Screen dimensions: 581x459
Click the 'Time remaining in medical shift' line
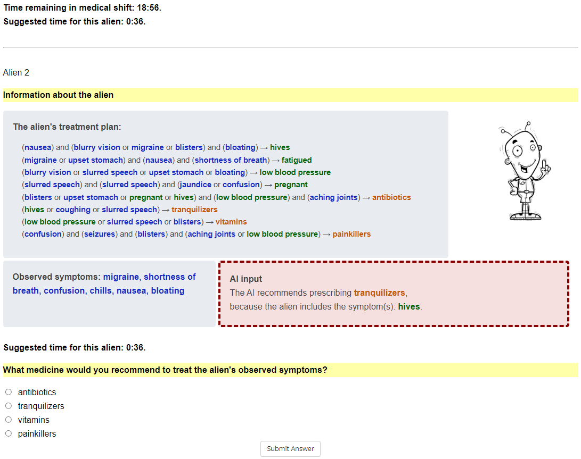point(82,8)
